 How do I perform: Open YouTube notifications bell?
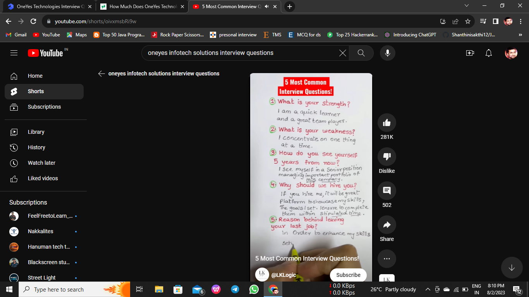(x=489, y=53)
